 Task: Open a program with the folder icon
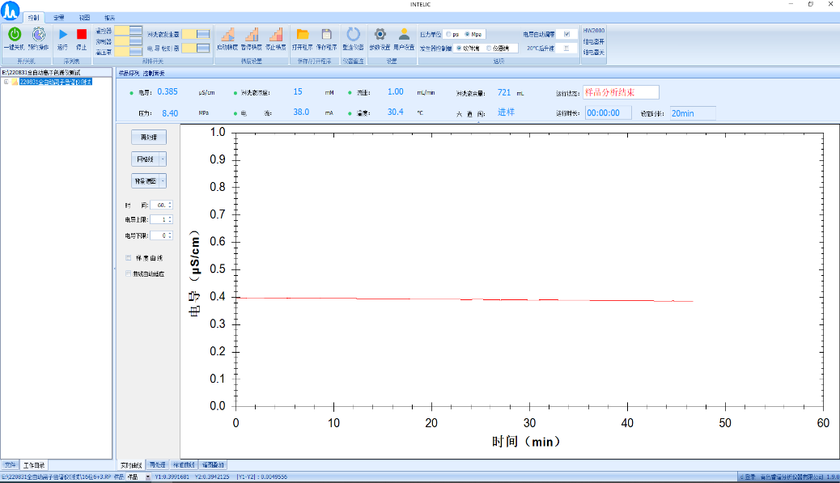coord(303,34)
